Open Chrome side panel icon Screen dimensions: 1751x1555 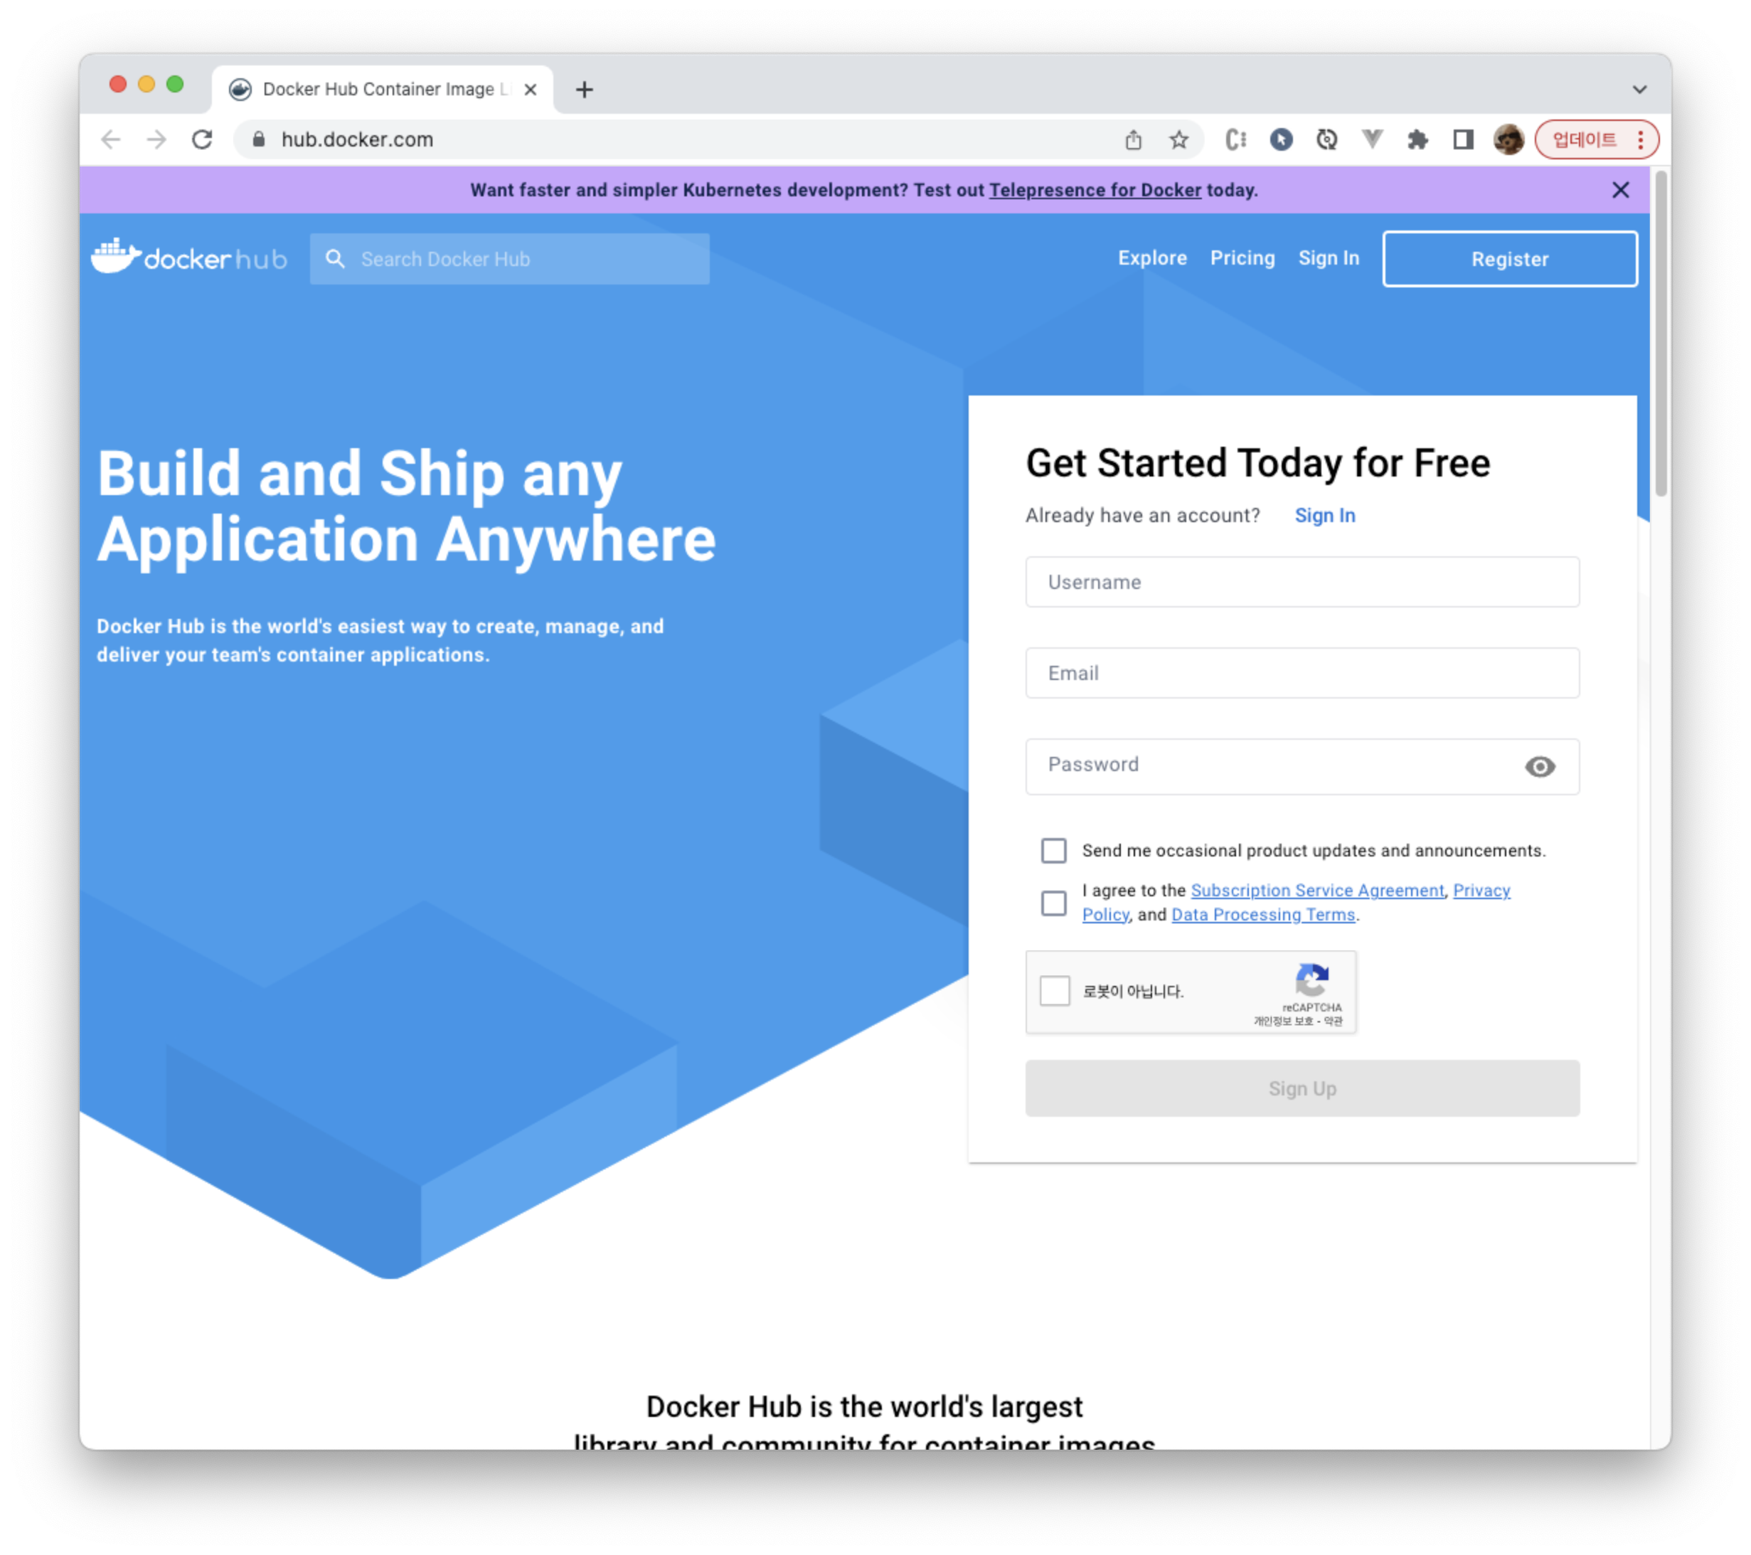click(x=1463, y=139)
